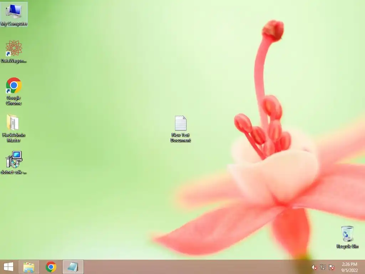Switch to the Notepad taskbar window

pyautogui.click(x=73, y=267)
